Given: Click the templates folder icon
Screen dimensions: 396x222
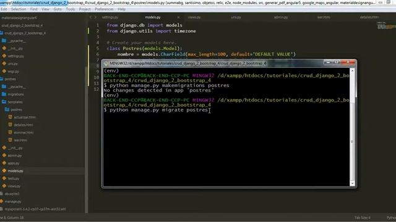Looking at the screenshot, I should (x=4, y=102).
